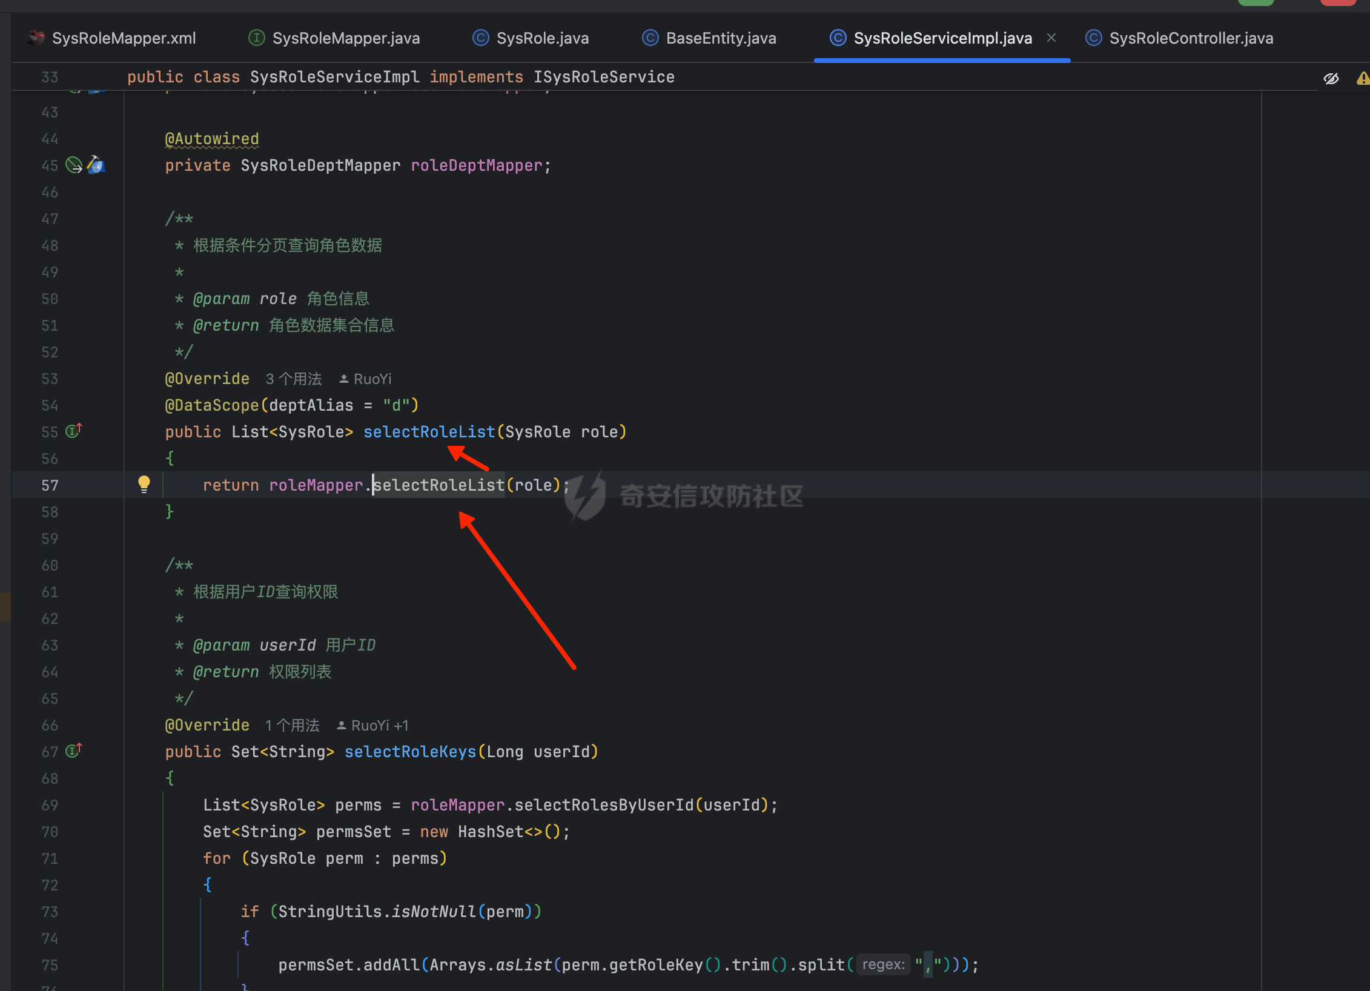Screen dimensions: 1370x991
Task: Open the SysRoleMapper.java tab
Action: pos(345,38)
